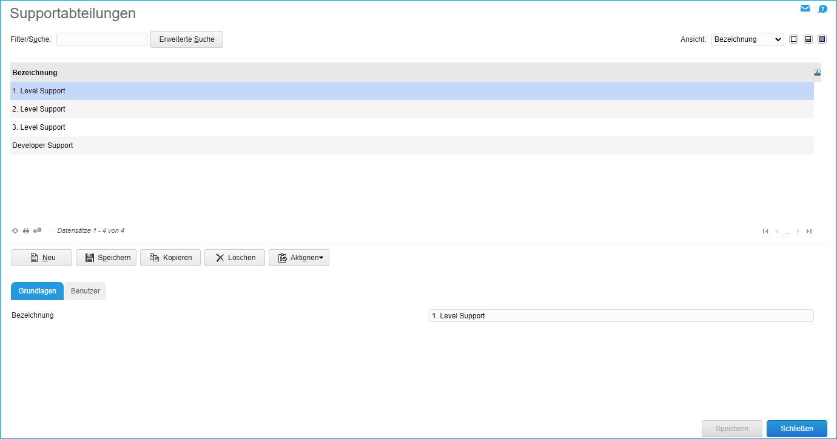Click the Supportabteilungen page title
The image size is (837, 439).
(x=73, y=13)
